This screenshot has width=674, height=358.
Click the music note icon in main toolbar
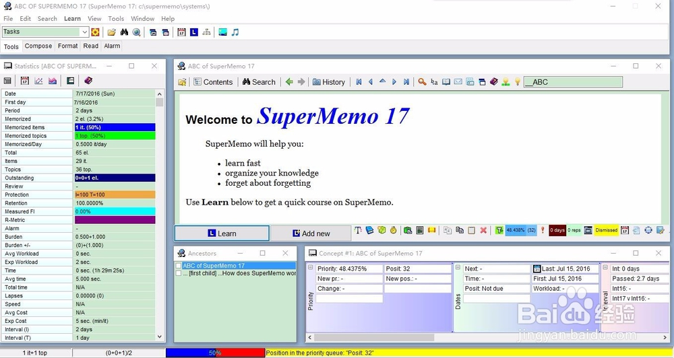(x=235, y=32)
